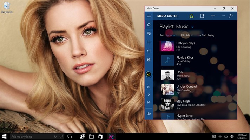Open the hamburger menu in Media Center

[149, 16]
